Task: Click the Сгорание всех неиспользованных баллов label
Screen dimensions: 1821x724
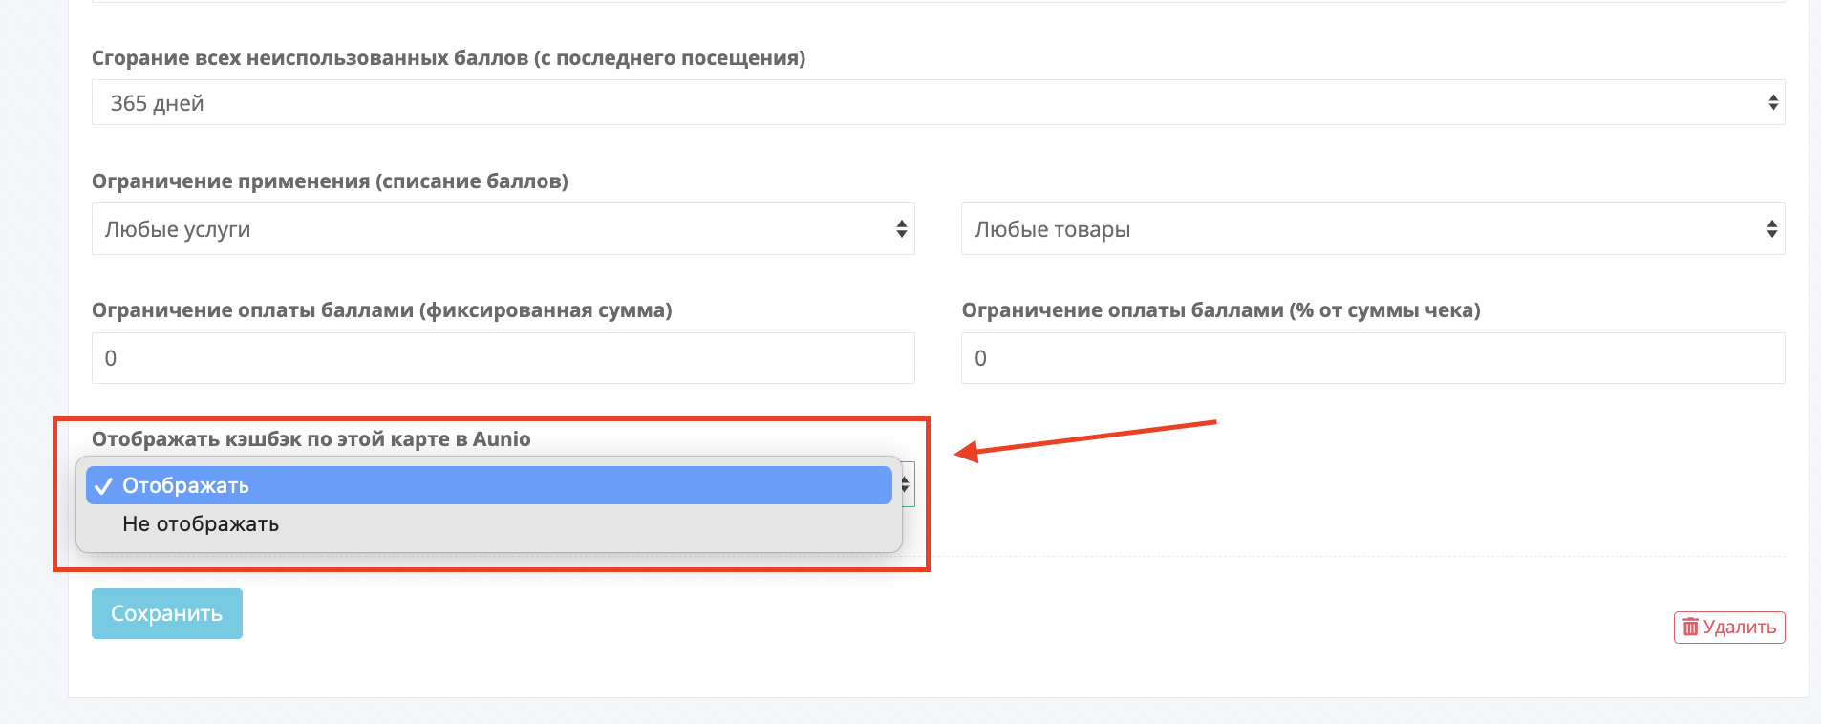Action: pos(448,58)
